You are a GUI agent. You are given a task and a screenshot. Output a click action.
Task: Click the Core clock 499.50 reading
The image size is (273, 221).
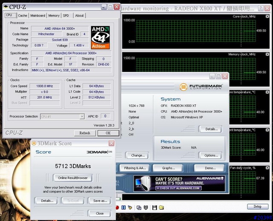(261, 31)
